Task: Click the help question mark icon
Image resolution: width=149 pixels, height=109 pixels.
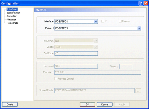Action: (141, 3)
